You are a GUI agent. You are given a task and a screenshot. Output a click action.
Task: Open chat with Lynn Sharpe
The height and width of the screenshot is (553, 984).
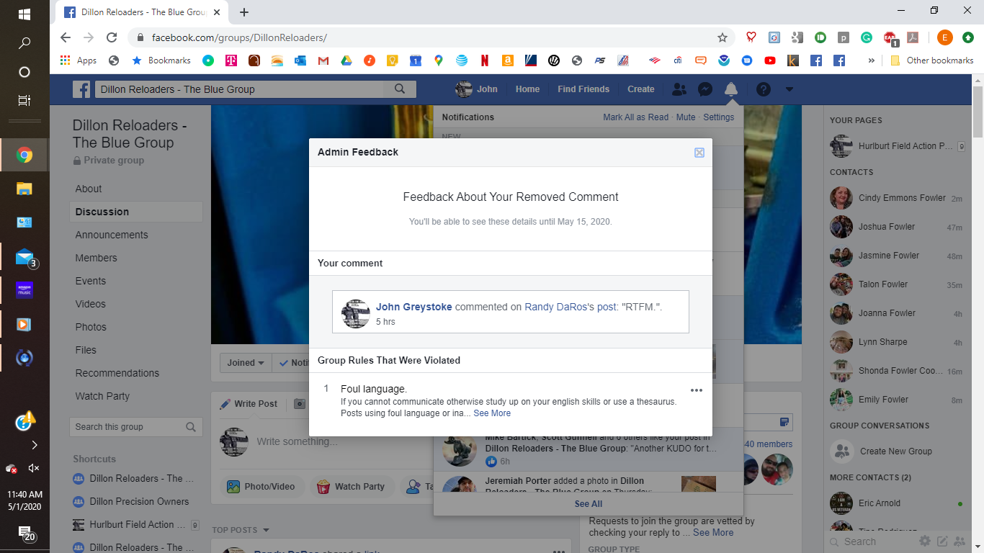896,342
